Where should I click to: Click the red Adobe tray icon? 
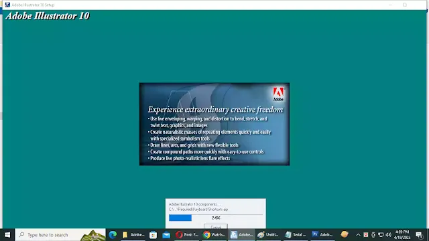point(366,235)
